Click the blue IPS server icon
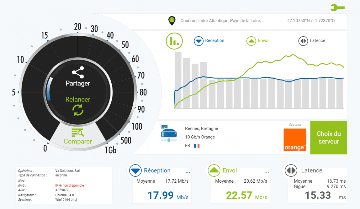 (x=169, y=134)
